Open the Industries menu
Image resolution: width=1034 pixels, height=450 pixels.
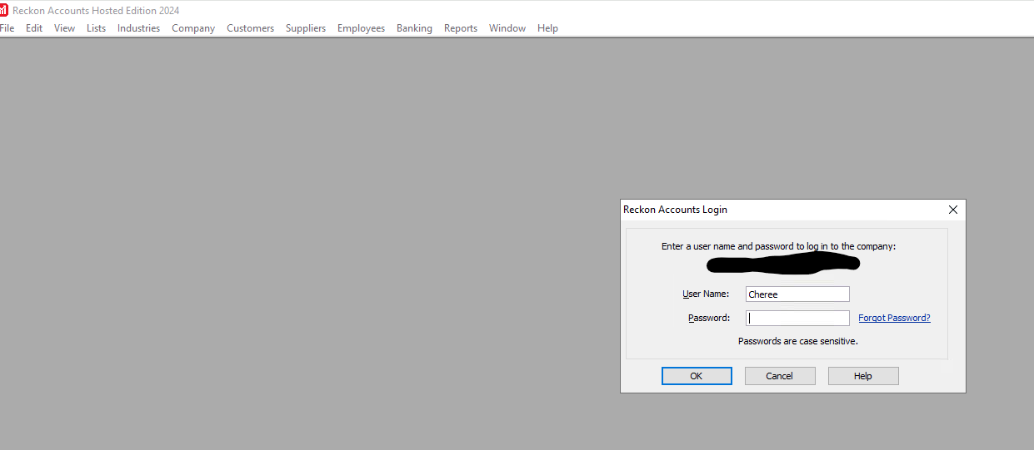138,28
